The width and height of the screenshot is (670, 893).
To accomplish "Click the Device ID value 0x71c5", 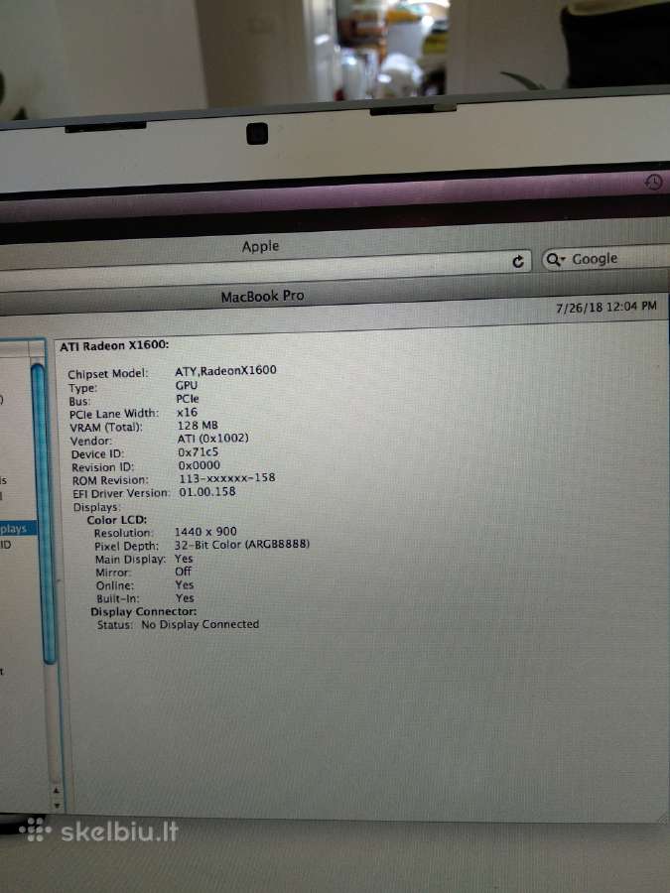I will [x=199, y=452].
